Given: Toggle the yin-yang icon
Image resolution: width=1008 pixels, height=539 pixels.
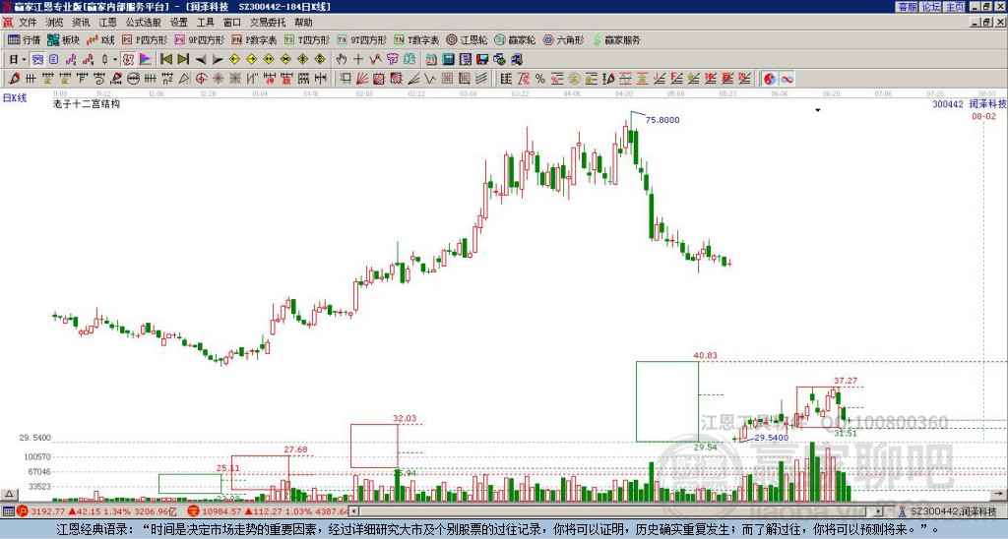Looking at the screenshot, I should 770,79.
